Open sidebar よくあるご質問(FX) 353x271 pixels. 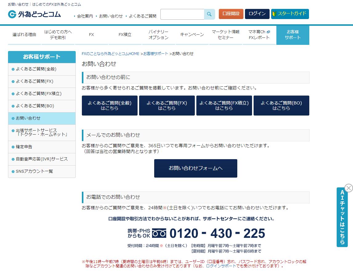[42, 81]
